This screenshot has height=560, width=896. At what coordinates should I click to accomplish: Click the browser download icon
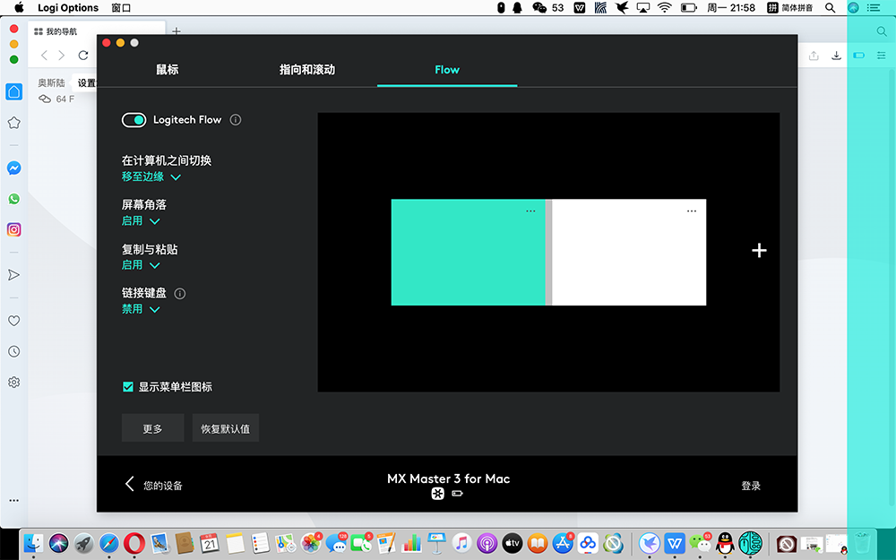click(x=836, y=56)
